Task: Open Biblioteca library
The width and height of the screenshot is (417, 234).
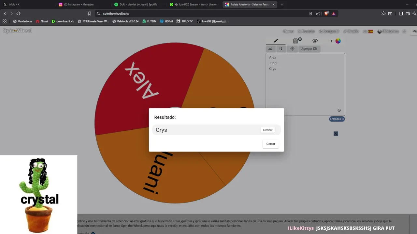Action: coord(388,31)
